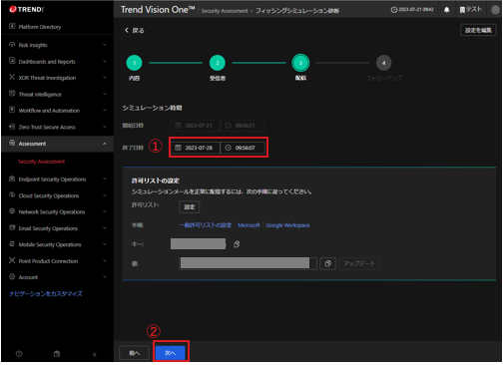Set end time field 09:56:07
Viewport: 503px width, 365px height.
tap(243, 148)
